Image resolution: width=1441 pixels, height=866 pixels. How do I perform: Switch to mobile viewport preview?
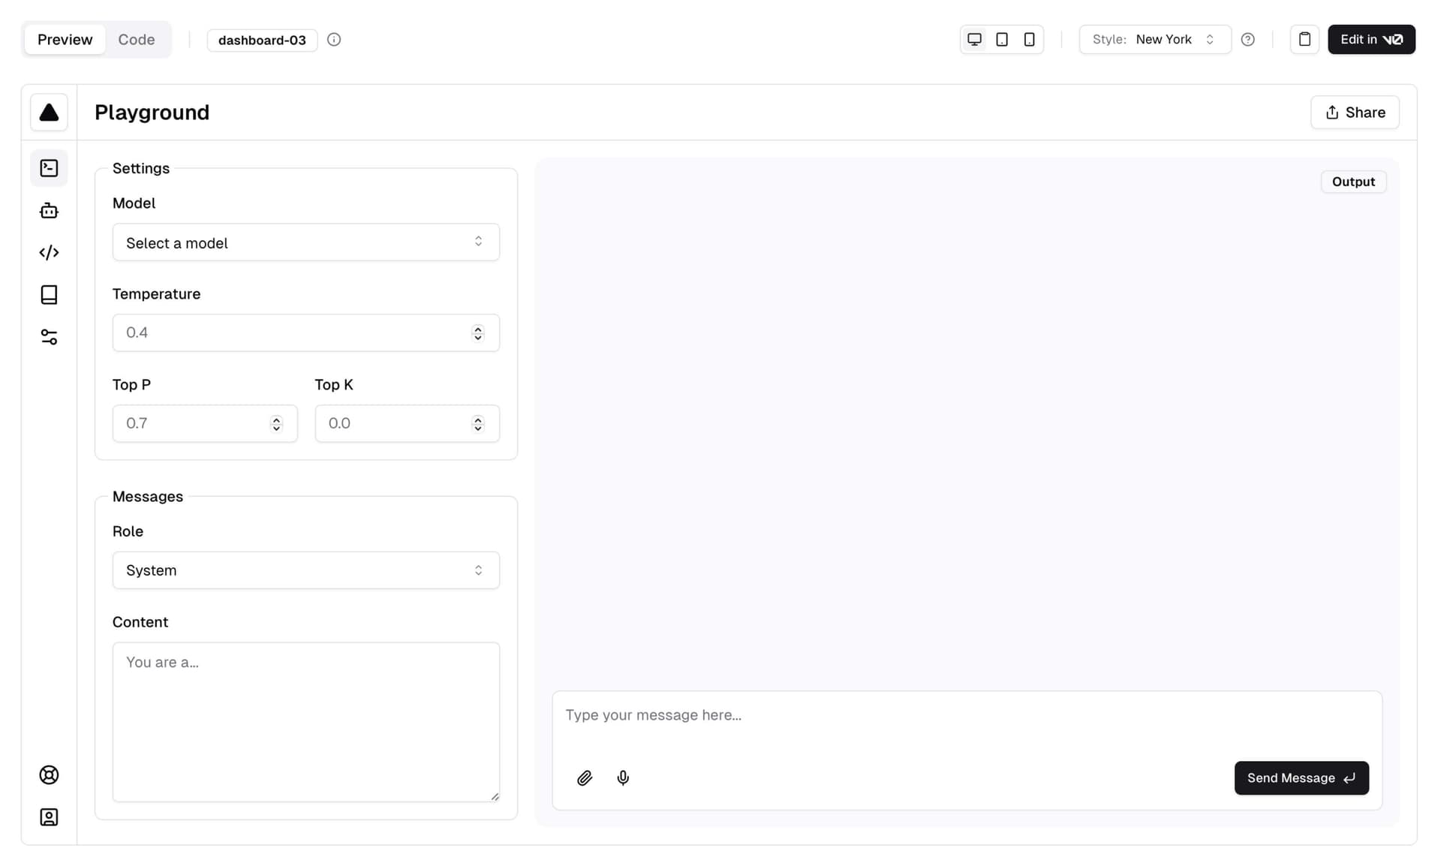(x=1029, y=40)
